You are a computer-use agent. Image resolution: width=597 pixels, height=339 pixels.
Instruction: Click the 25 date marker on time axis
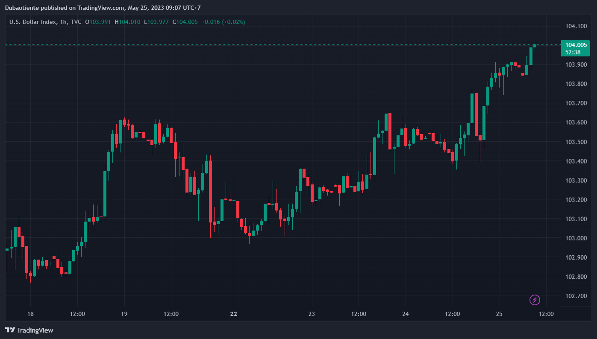pos(499,314)
